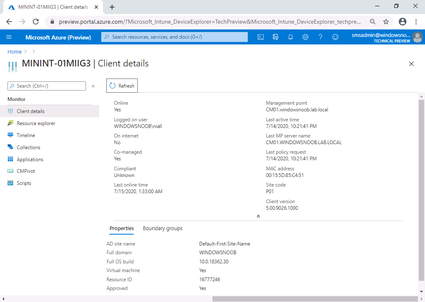
Task: Select the Properties tab
Action: pos(122,228)
